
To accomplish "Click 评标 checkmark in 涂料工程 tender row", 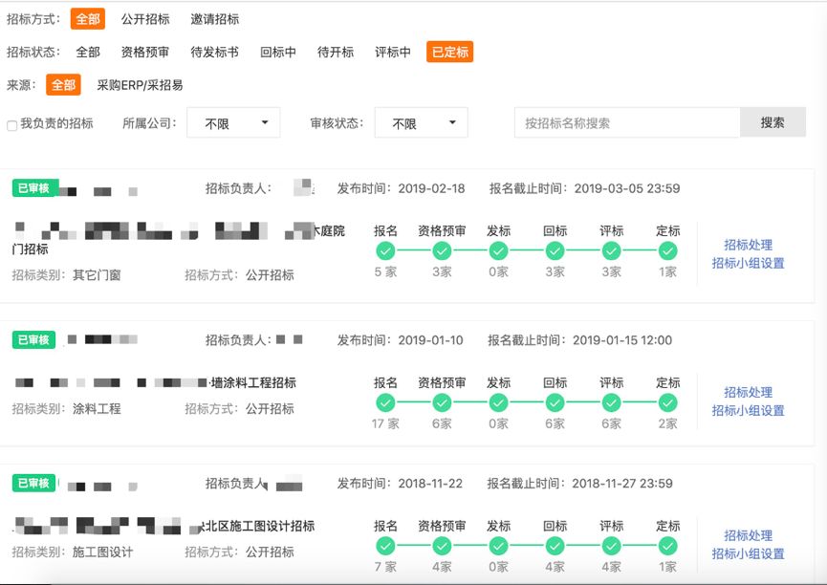I will tap(611, 402).
